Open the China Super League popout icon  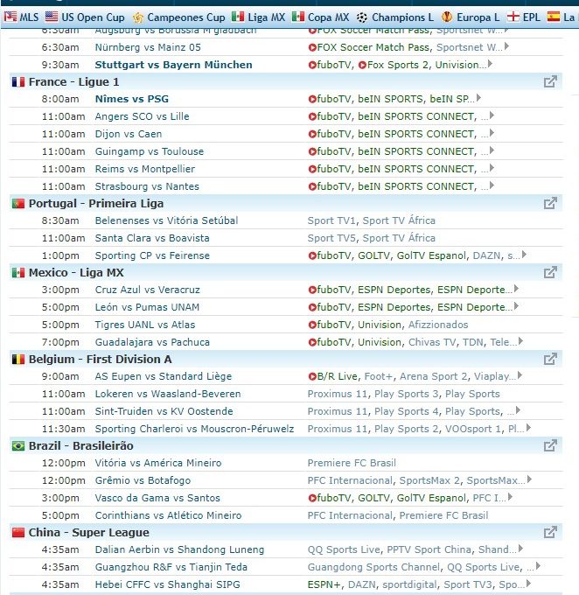tap(550, 532)
